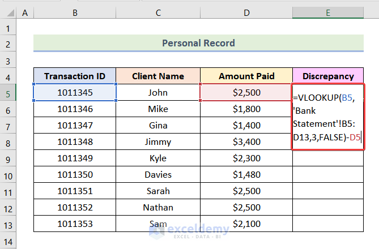Click the Sarah client name cell
Screen dimensions: 379x249
pyautogui.click(x=158, y=191)
